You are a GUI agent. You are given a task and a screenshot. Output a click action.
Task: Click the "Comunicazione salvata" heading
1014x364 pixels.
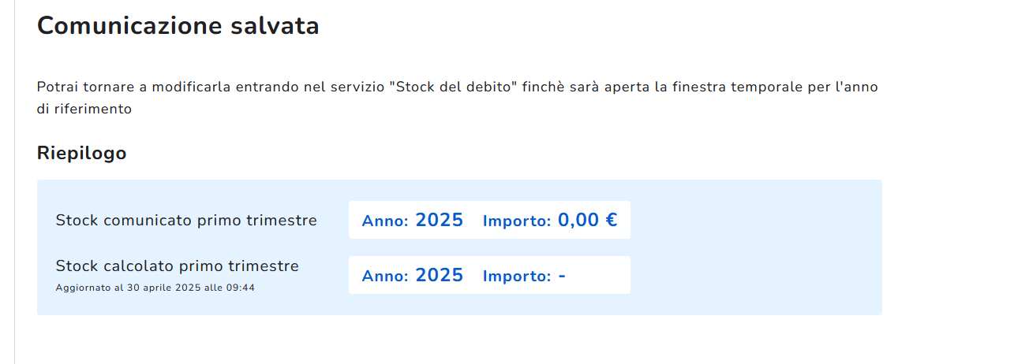pos(178,25)
